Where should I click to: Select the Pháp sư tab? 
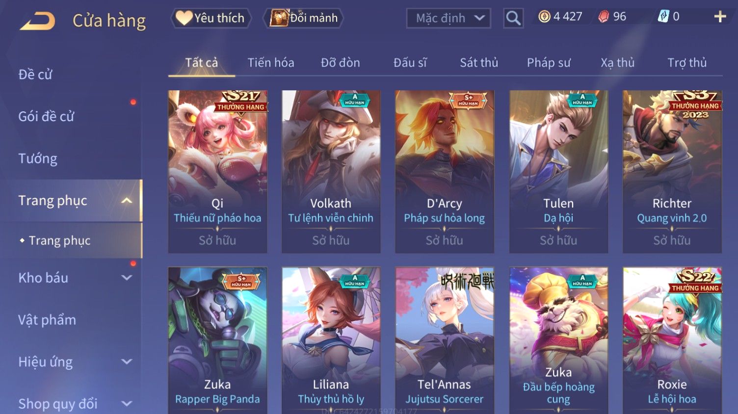[x=549, y=63]
